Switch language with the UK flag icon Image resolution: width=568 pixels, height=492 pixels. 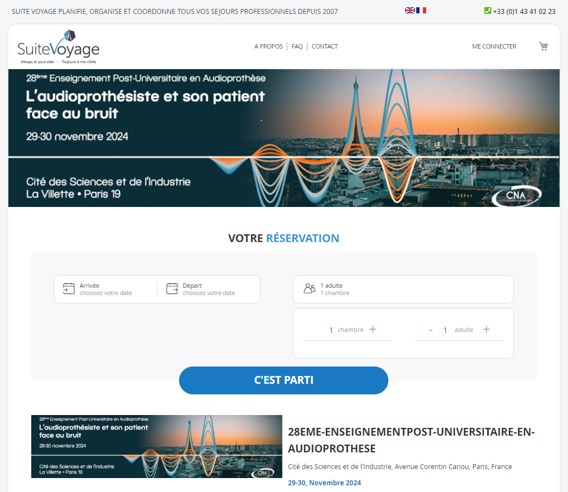tap(410, 10)
